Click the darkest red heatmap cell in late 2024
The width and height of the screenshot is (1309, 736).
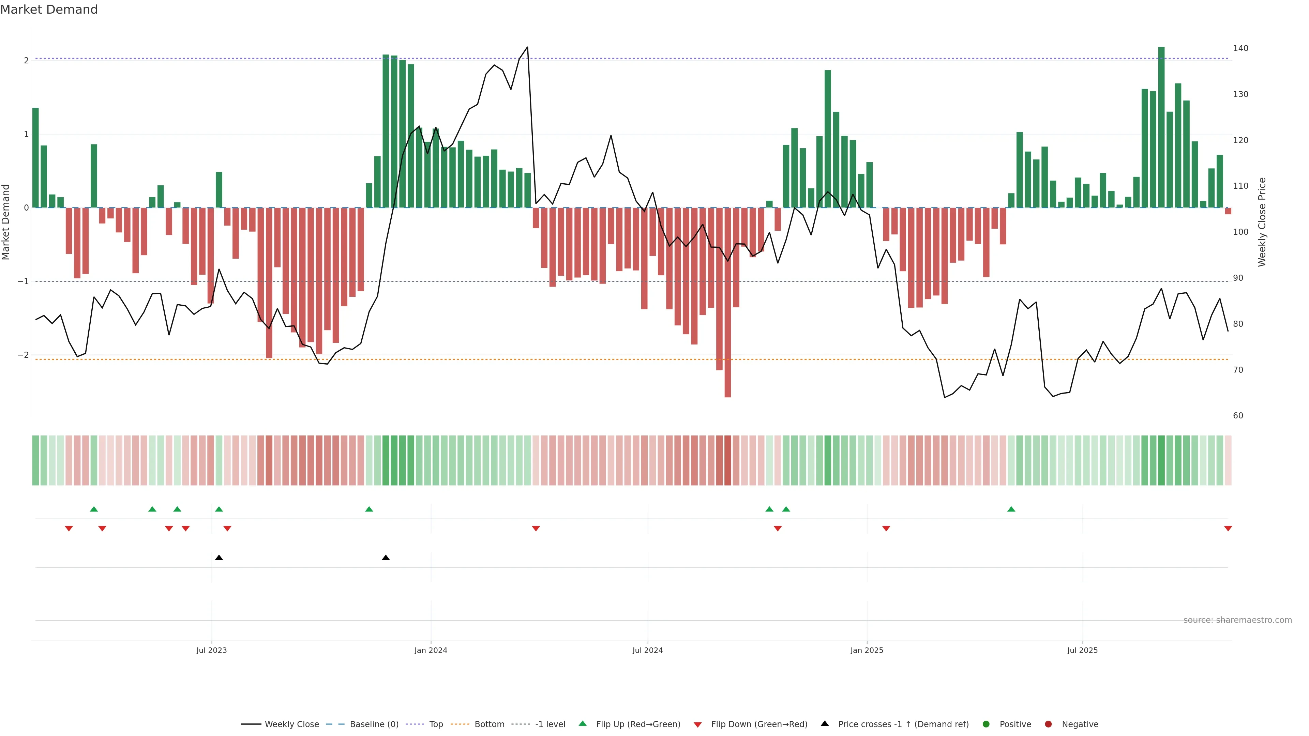coord(728,460)
